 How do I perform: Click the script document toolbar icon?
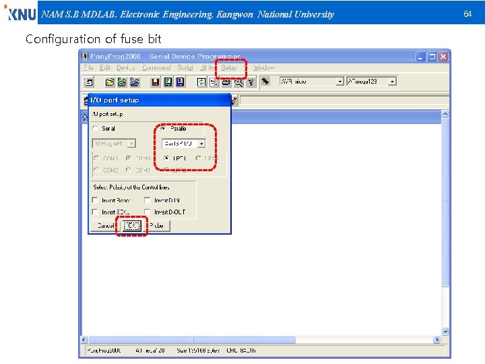[214, 82]
